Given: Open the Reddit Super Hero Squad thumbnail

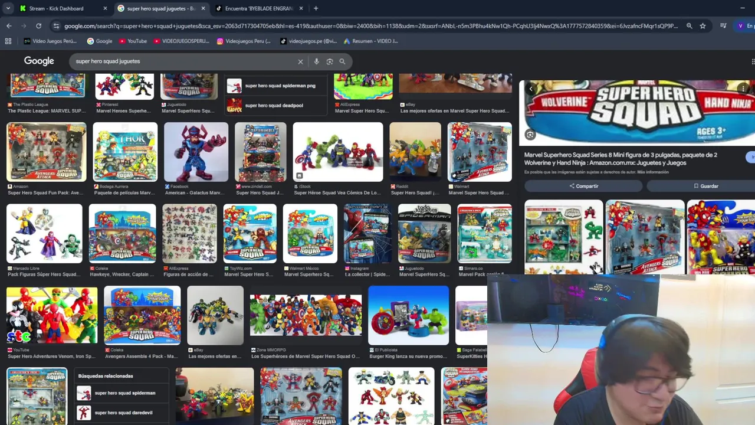Looking at the screenshot, I should pos(415,152).
